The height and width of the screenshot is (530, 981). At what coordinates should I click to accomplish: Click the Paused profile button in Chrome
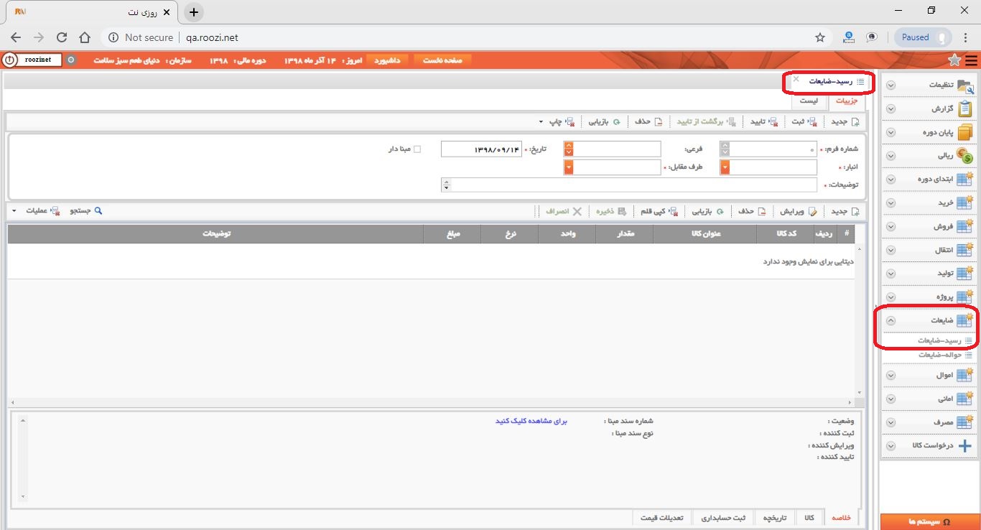point(923,37)
